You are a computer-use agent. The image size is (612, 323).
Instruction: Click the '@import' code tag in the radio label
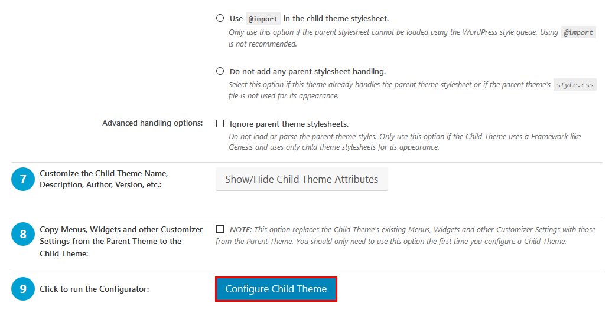(x=263, y=18)
